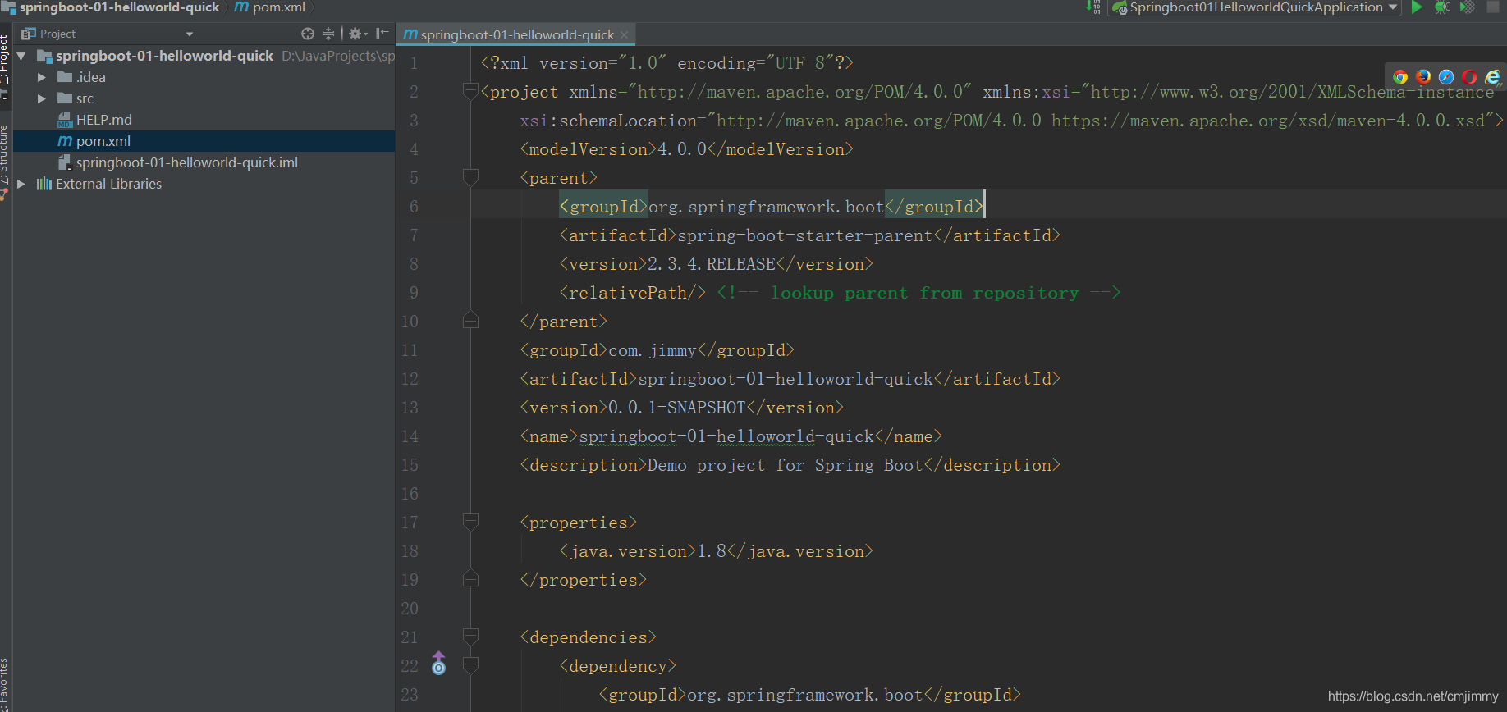Click the src folder icon

tap(65, 98)
